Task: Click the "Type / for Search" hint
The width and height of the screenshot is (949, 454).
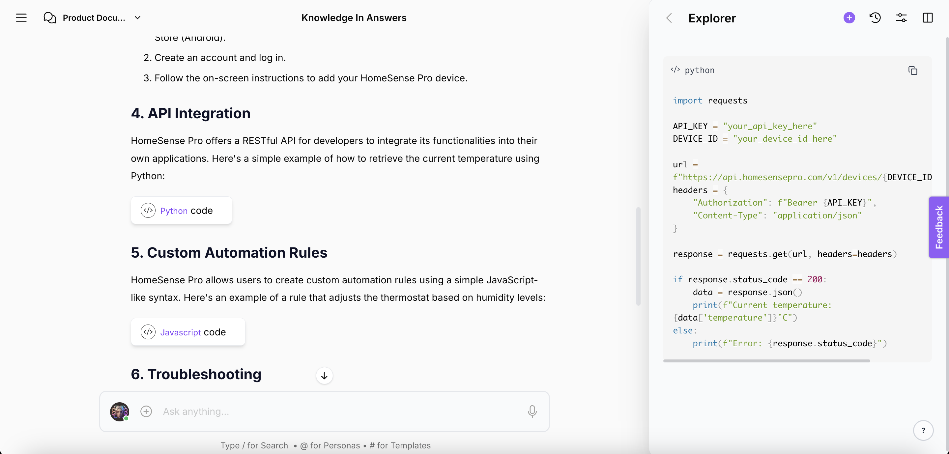Action: (x=254, y=445)
